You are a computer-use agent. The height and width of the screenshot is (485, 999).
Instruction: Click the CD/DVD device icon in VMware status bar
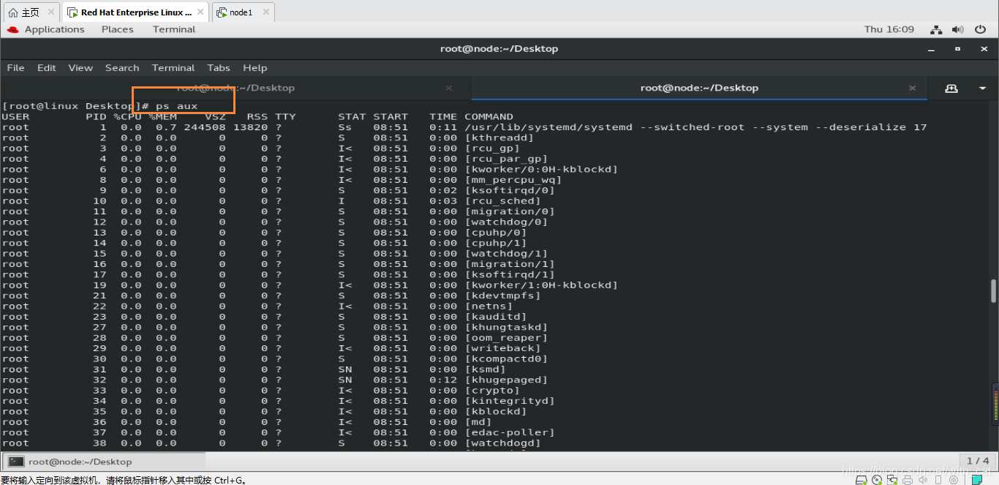(x=877, y=480)
